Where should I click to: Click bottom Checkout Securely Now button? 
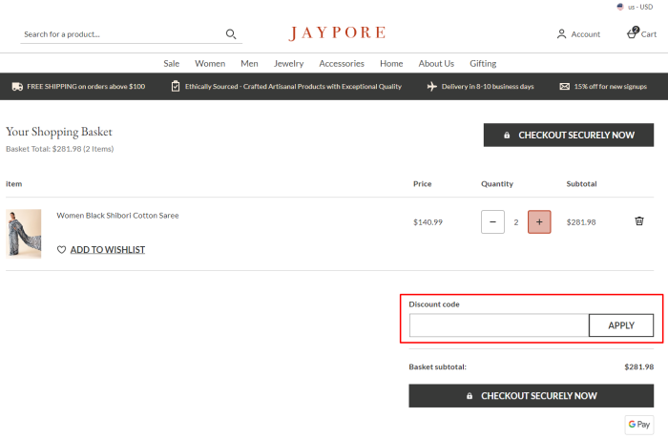click(532, 396)
